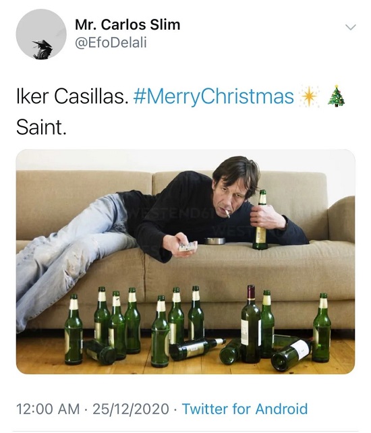Click the beer bottle in man's hand
The height and width of the screenshot is (433, 371).
point(260,220)
